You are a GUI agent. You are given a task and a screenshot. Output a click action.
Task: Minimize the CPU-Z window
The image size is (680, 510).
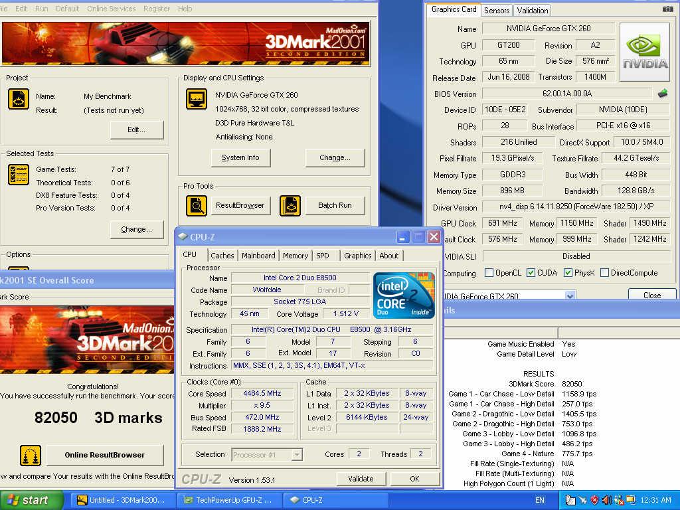(x=403, y=237)
